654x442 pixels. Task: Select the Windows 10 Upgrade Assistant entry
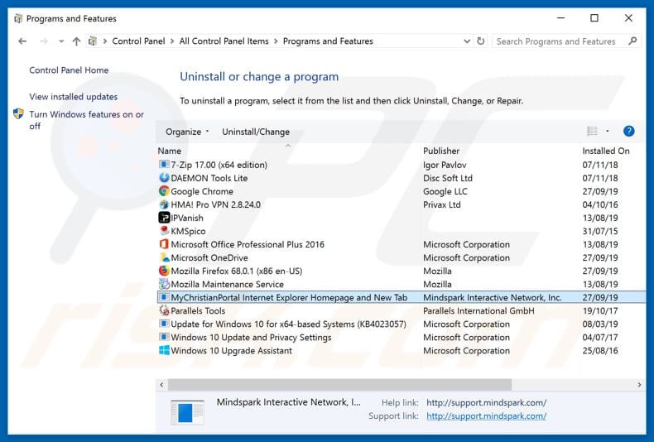tap(401, 351)
